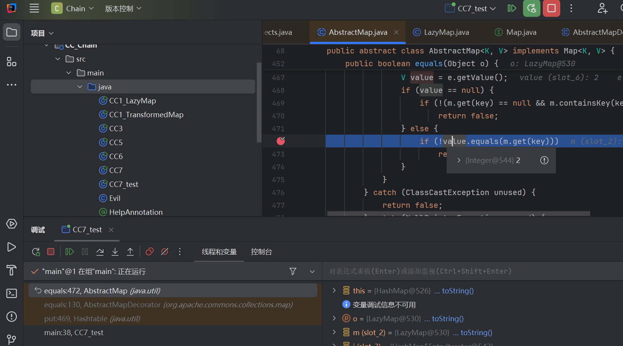Viewport: 623px width, 346px height.
Task: Switch to 控制台 tab
Action: [262, 252]
